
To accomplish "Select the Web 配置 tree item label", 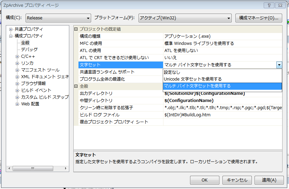I will click(30, 104).
